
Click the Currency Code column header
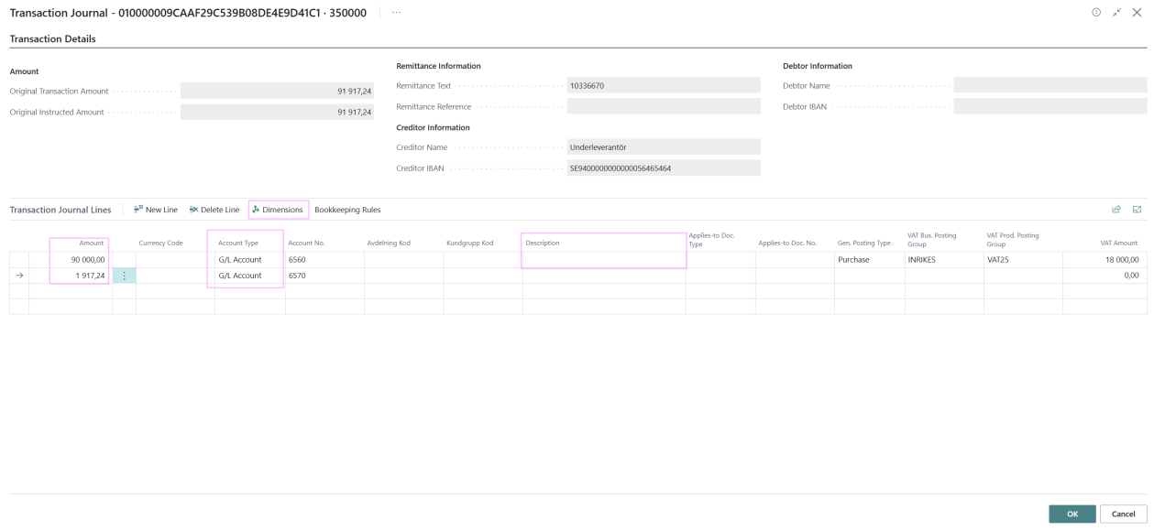pyautogui.click(x=160, y=243)
